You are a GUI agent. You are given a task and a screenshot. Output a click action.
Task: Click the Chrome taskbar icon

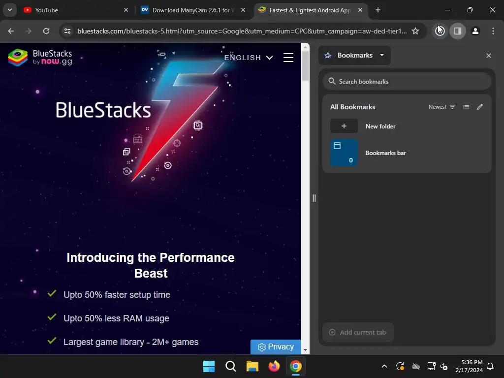pyautogui.click(x=296, y=366)
